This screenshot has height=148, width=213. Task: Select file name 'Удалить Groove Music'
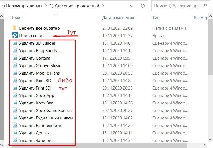click(x=40, y=65)
